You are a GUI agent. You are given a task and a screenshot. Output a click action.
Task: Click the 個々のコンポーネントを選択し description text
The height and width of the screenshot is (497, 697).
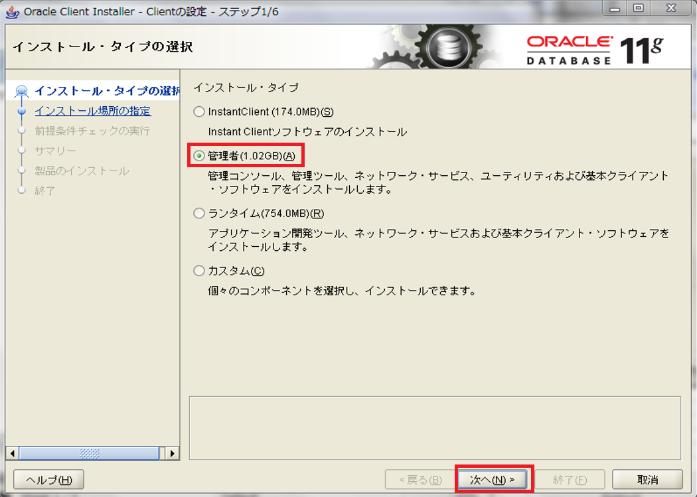[x=343, y=291]
